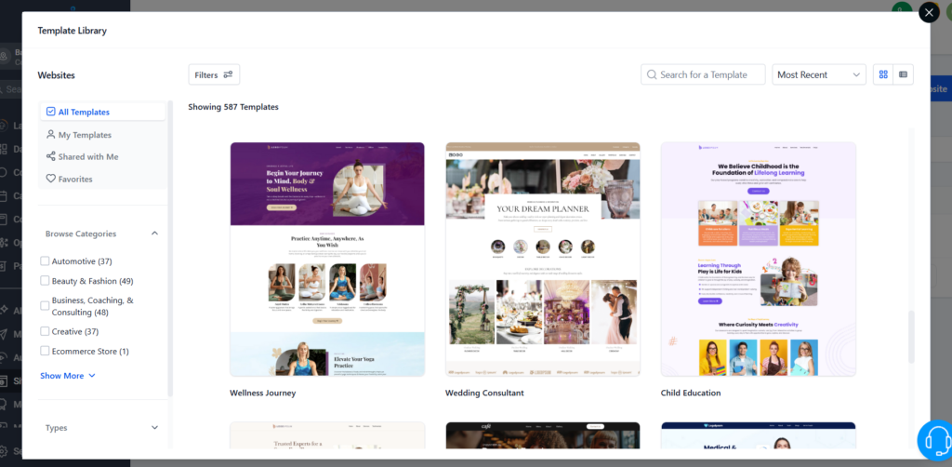Switch to list view layout icon
This screenshot has width=952, height=467.
click(904, 74)
